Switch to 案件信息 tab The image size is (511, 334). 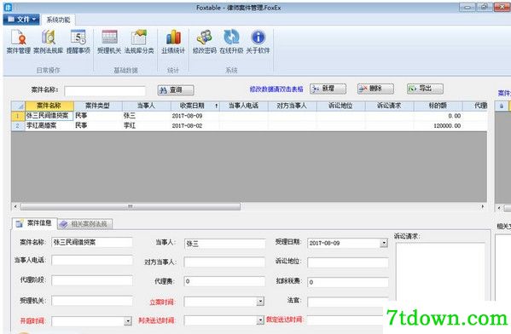pyautogui.click(x=34, y=223)
